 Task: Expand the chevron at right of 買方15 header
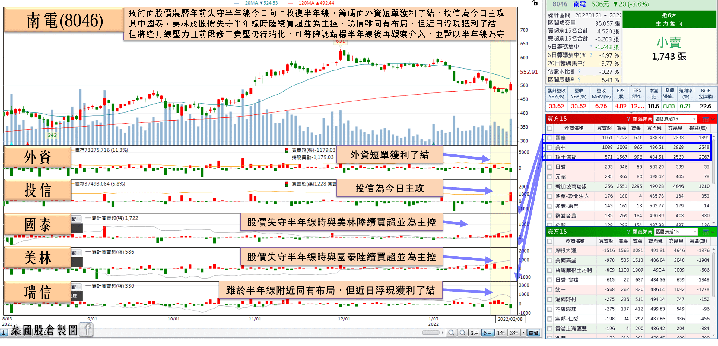(x=713, y=119)
